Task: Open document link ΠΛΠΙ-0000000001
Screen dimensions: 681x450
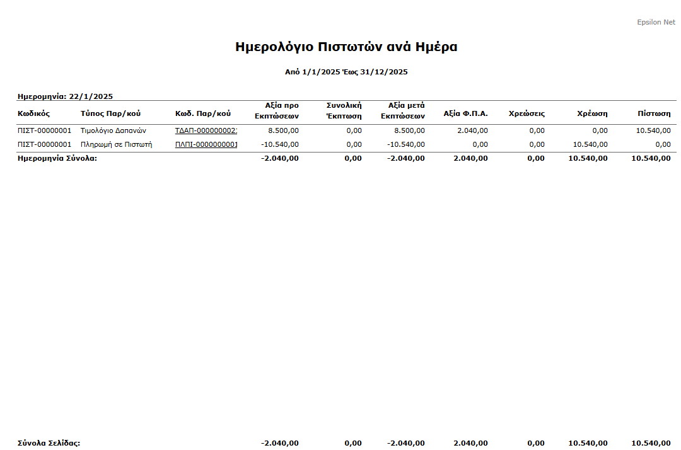Action: coord(206,144)
